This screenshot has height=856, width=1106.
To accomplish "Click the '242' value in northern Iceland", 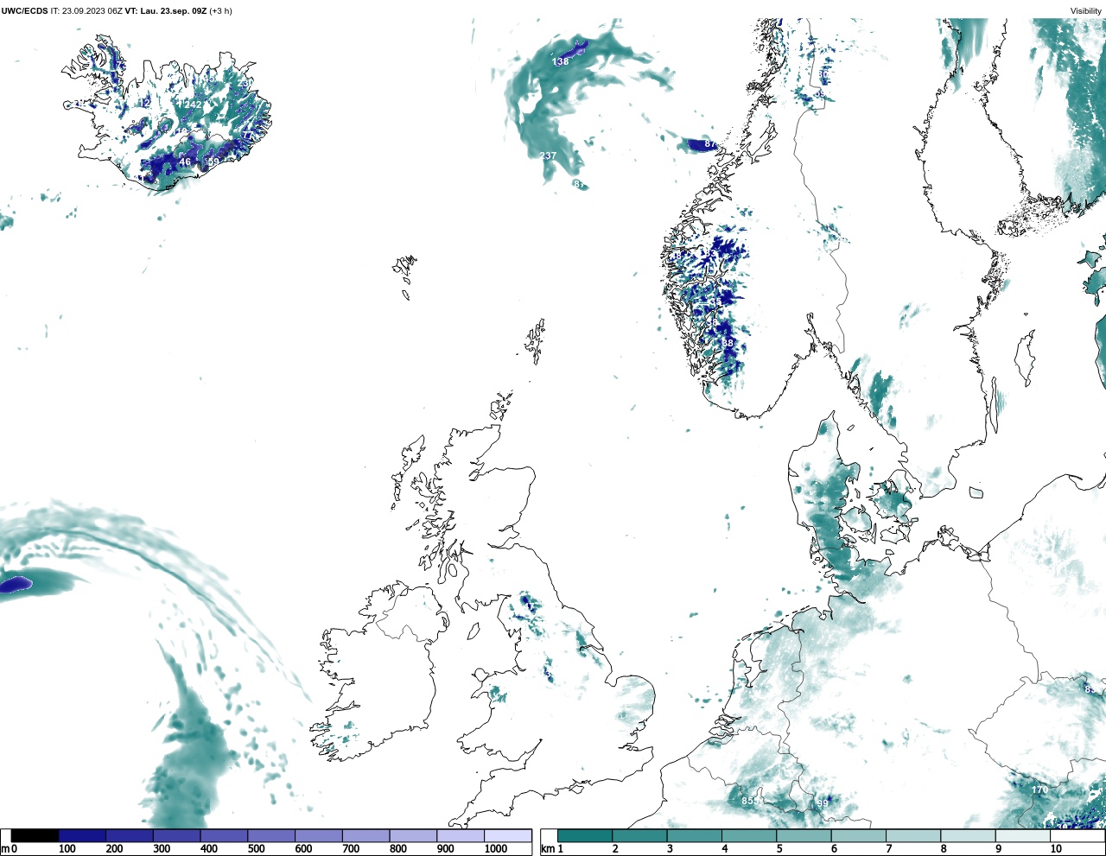I will 193,105.
